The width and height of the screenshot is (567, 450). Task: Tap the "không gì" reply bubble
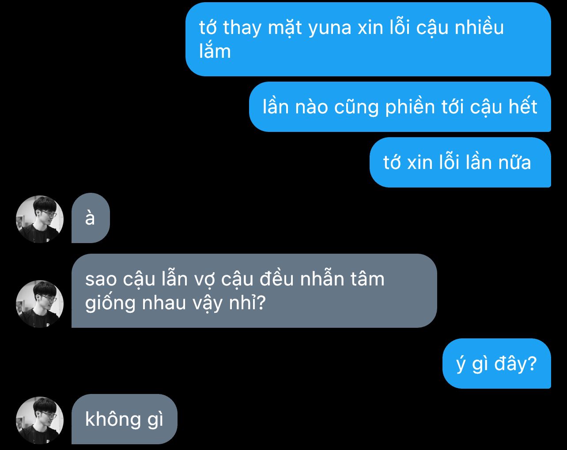[x=125, y=419]
